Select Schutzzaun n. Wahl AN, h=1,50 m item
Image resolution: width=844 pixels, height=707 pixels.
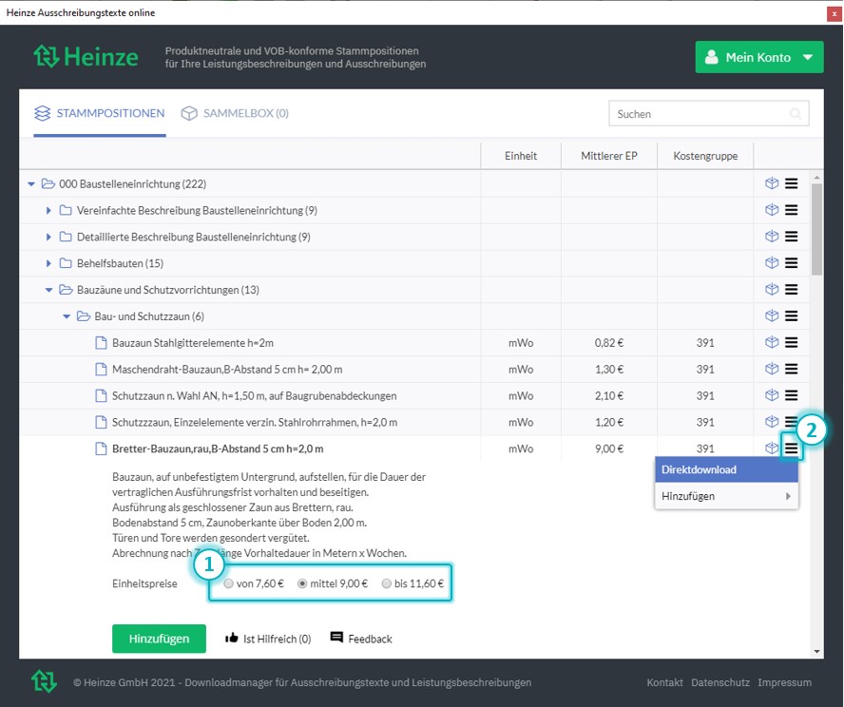click(254, 396)
